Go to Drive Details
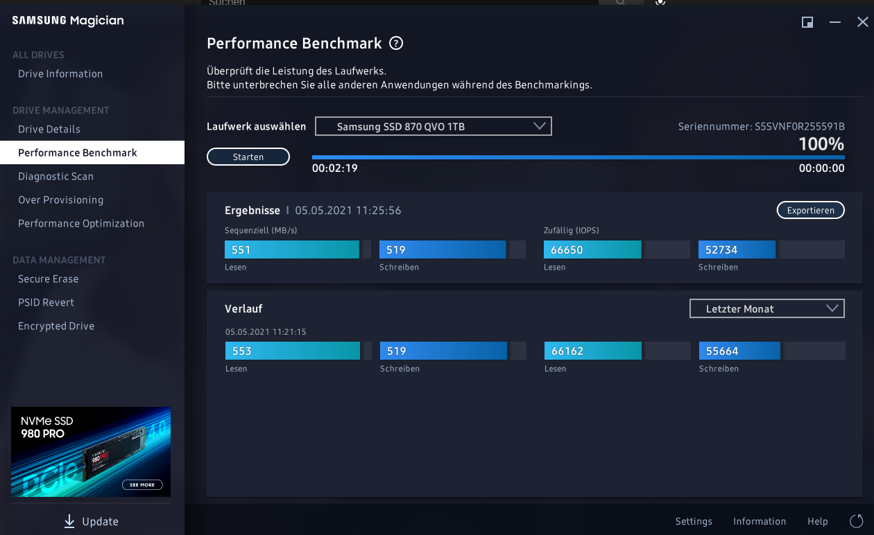 pos(49,129)
